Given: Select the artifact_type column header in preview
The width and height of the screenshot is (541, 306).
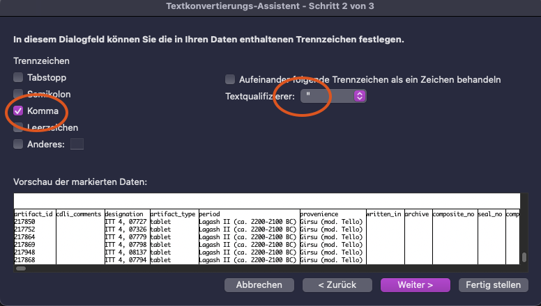Looking at the screenshot, I should [x=173, y=214].
